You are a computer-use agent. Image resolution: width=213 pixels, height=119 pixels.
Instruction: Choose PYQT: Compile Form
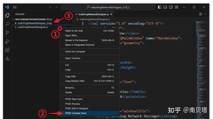90,113
